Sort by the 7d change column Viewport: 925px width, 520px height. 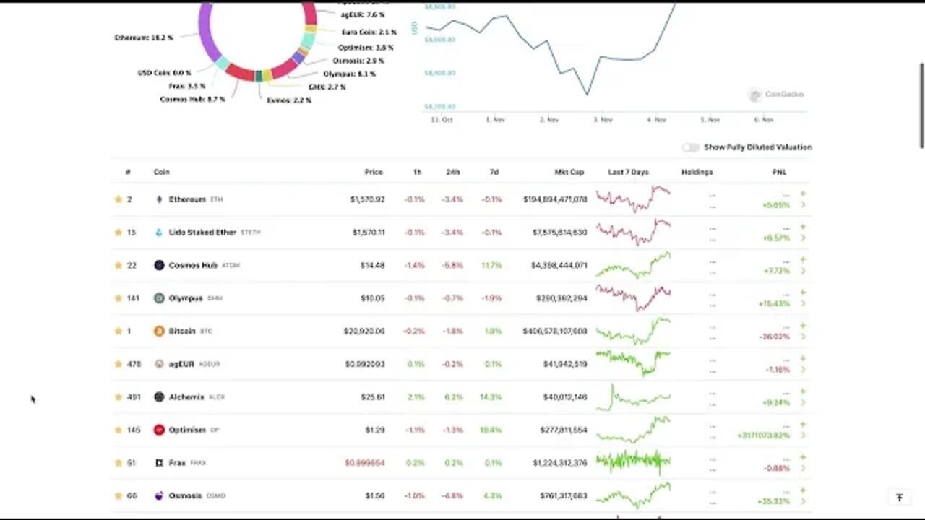tap(494, 173)
